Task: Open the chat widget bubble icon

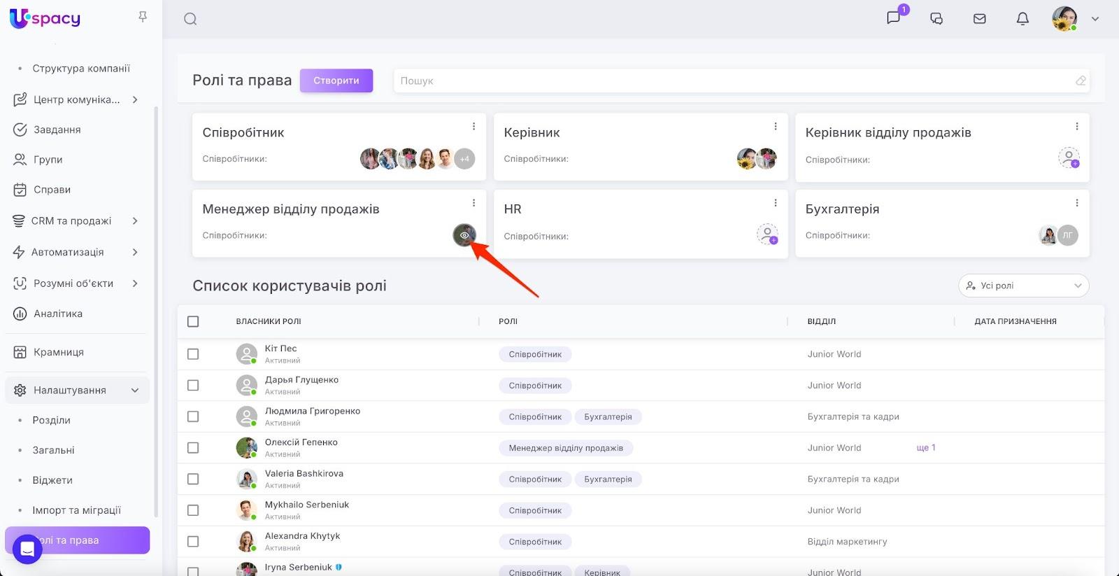Action: pos(27,549)
